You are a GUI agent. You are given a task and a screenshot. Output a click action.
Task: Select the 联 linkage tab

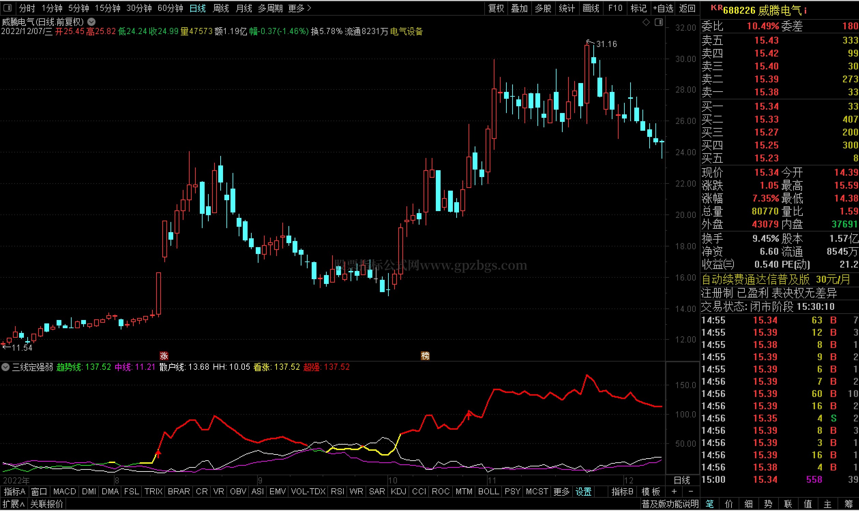pos(788,505)
